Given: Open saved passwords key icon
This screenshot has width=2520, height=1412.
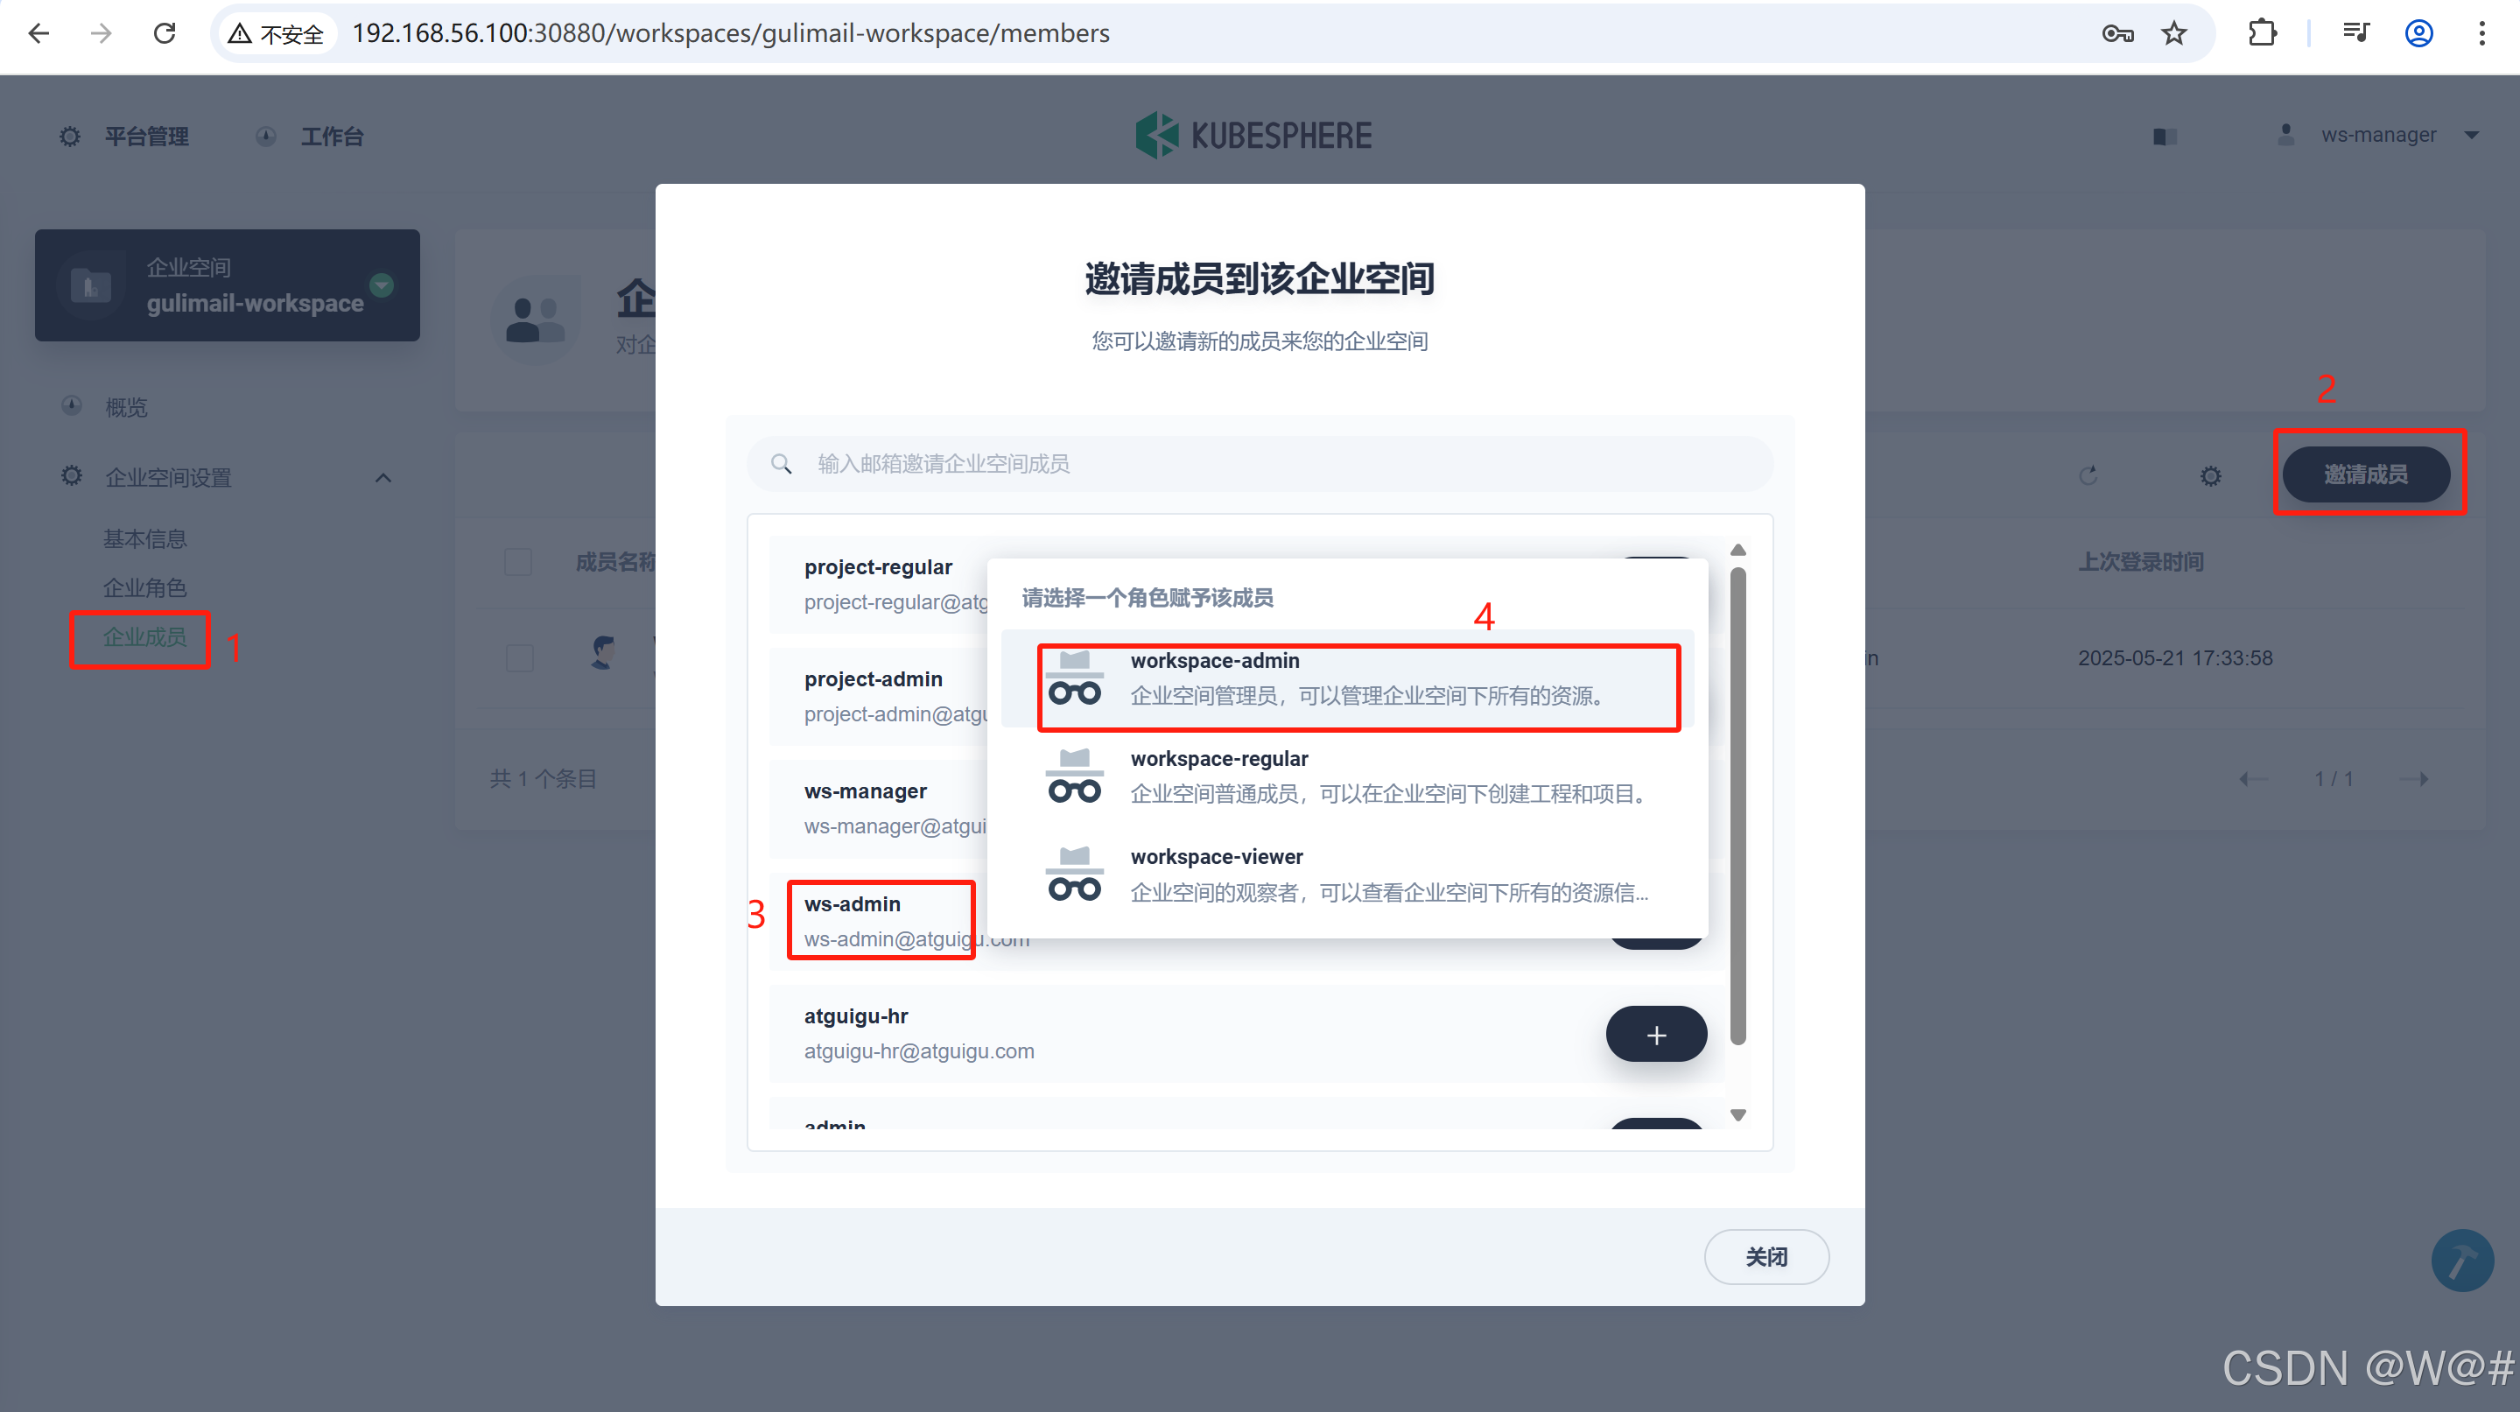Looking at the screenshot, I should click(x=2117, y=34).
